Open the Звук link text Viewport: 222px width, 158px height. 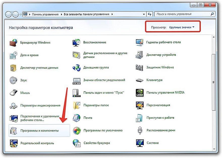(23, 80)
